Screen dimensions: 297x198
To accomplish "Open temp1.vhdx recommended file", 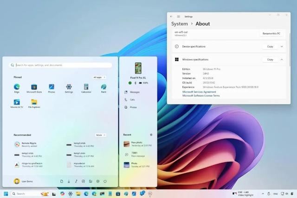I will coord(80,155).
